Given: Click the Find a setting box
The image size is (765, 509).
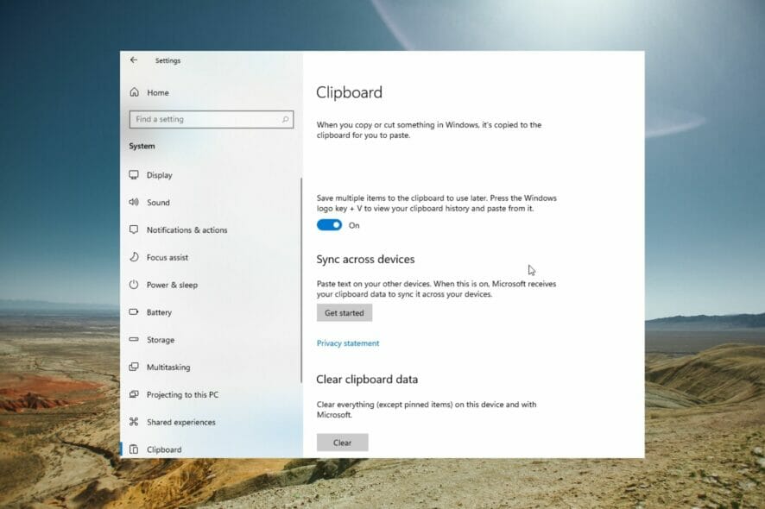Looking at the screenshot, I should (x=212, y=119).
